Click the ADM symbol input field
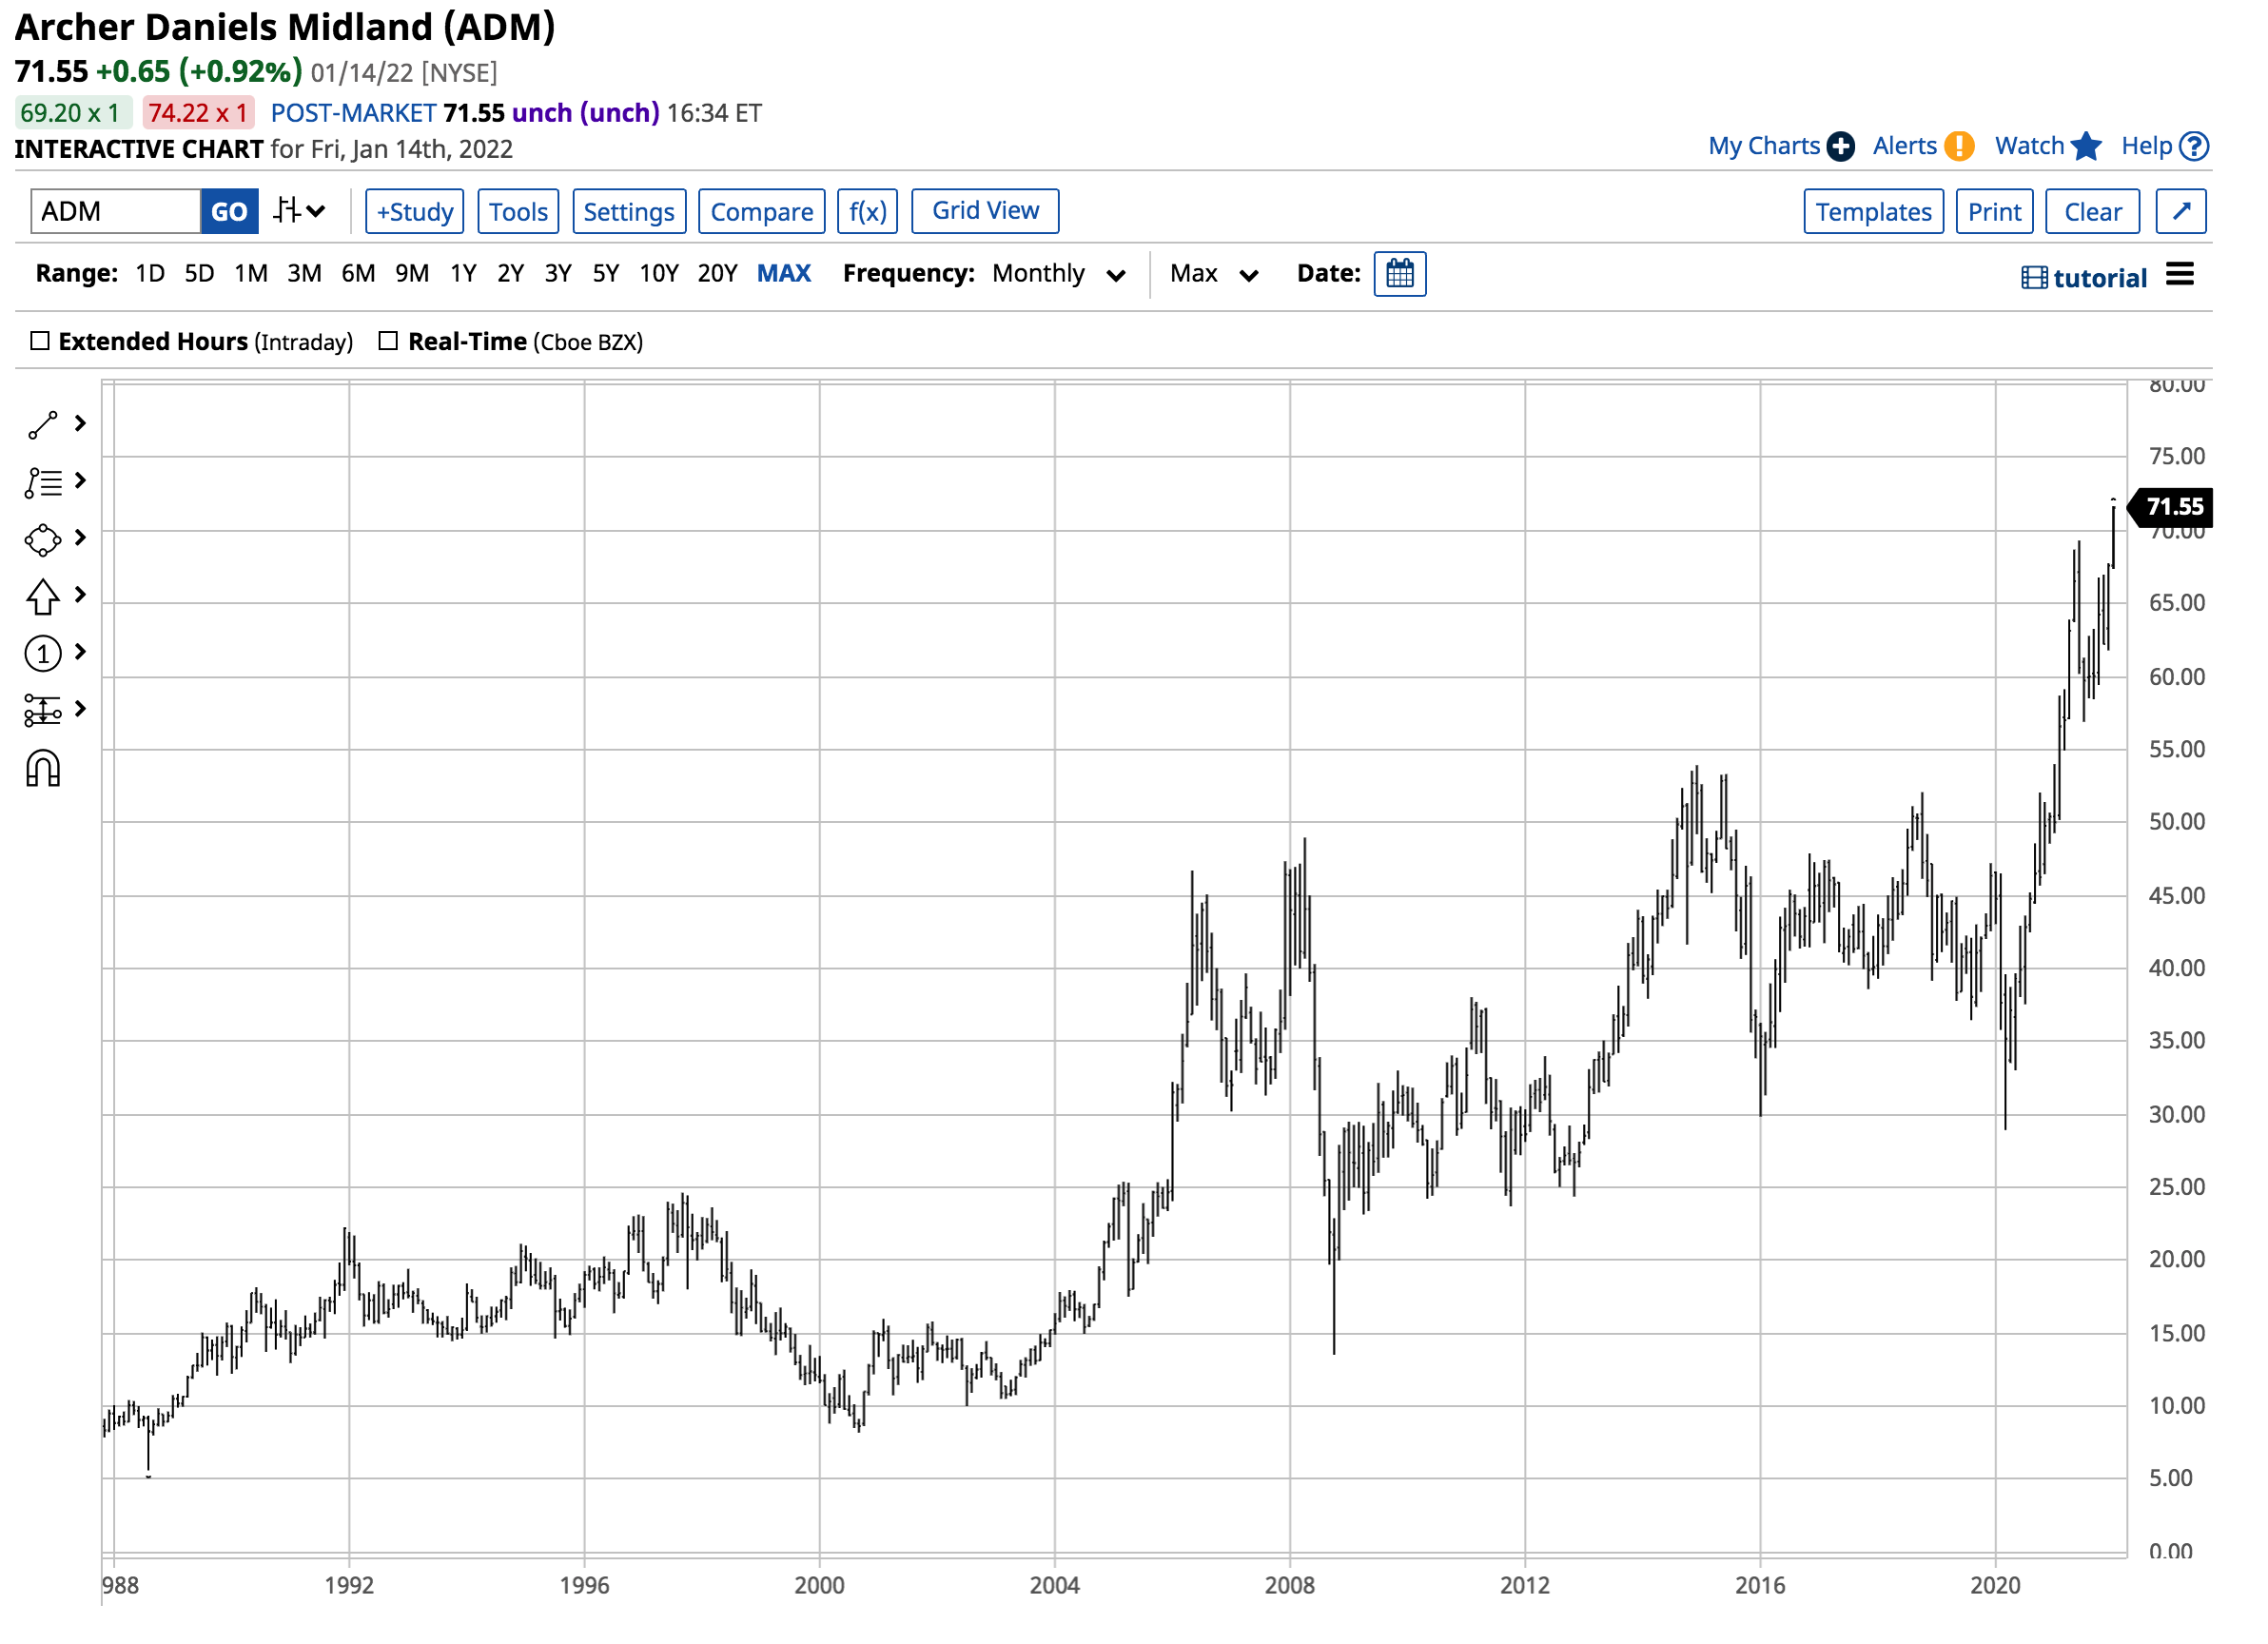The width and height of the screenshot is (2268, 1644). pyautogui.click(x=116, y=212)
